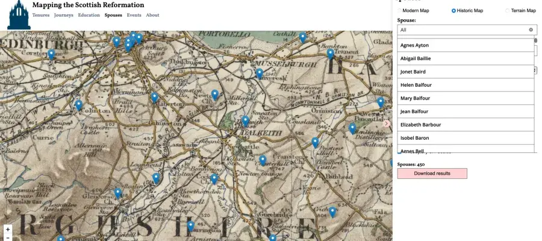Click the map pin near Musselburgh
This screenshot has height=241, width=542.
pyautogui.click(x=259, y=74)
